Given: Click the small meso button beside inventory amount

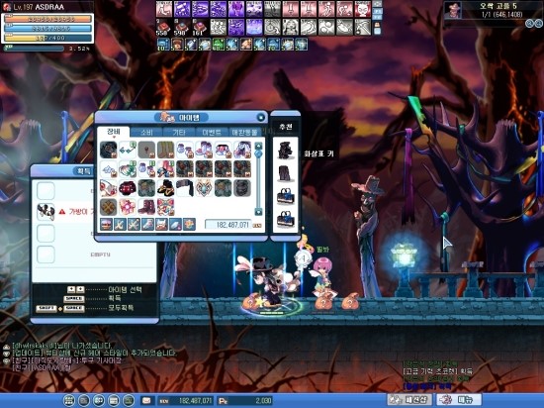Looking at the screenshot, I should coord(257,226).
